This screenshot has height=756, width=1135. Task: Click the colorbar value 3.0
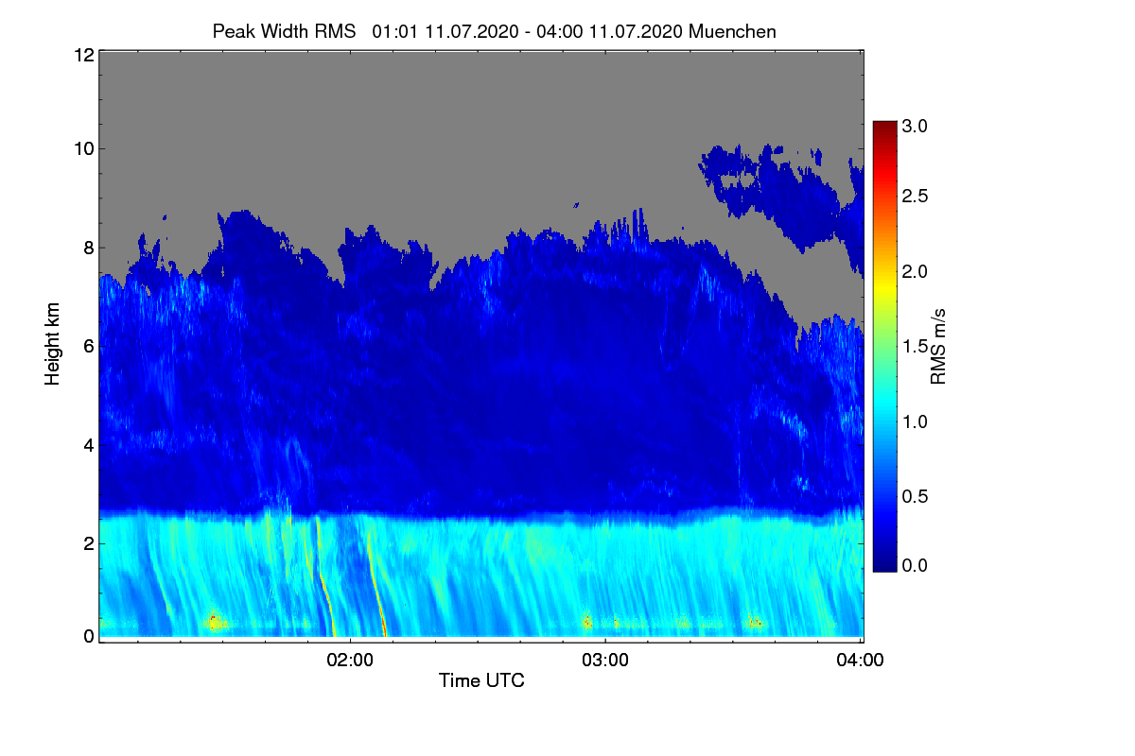coord(915,126)
